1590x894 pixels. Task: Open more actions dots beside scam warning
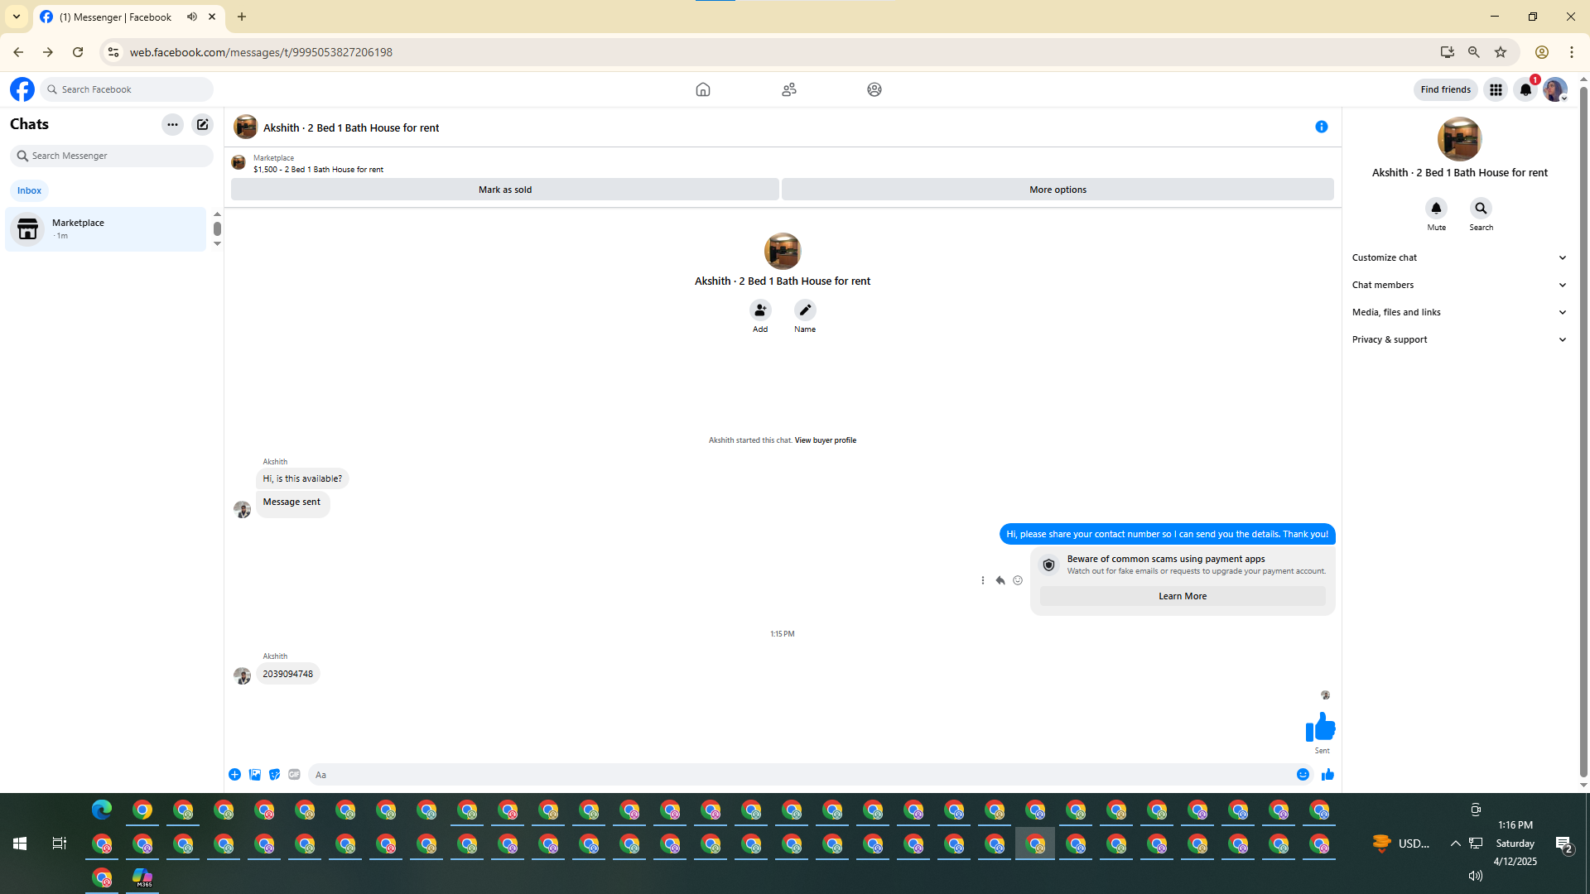click(983, 580)
